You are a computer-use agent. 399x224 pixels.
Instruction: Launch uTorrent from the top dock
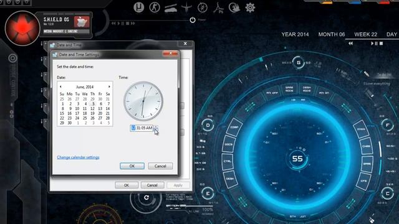[138, 7]
